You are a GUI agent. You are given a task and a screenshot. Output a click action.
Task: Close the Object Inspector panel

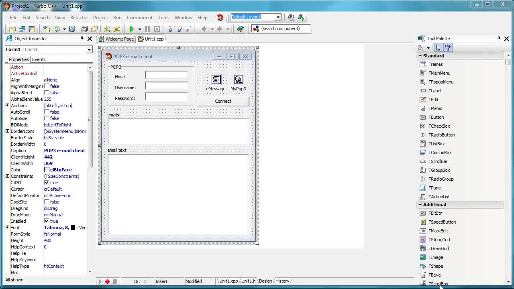[x=90, y=39]
